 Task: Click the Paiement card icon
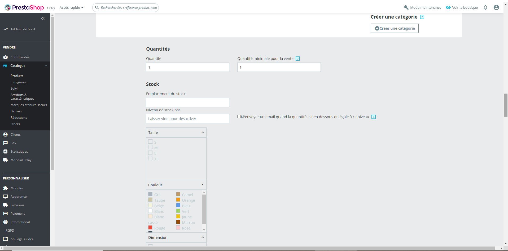pos(5,214)
